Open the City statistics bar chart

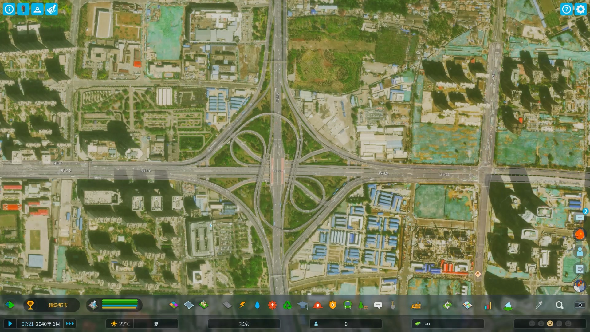click(488, 305)
